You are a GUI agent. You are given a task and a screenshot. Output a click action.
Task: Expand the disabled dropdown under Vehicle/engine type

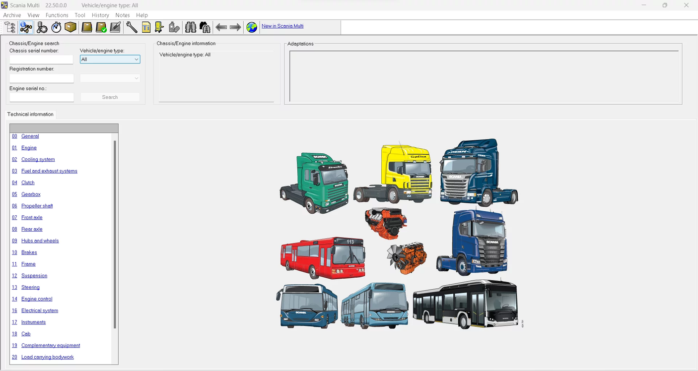137,78
